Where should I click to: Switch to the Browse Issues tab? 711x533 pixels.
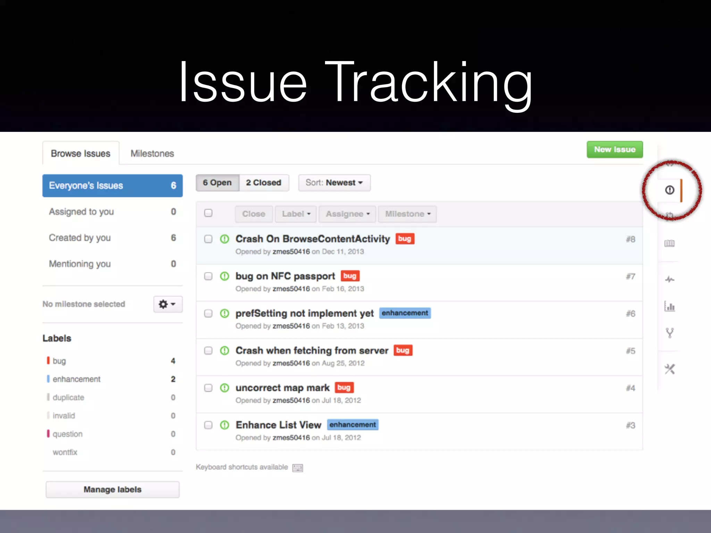click(x=81, y=153)
